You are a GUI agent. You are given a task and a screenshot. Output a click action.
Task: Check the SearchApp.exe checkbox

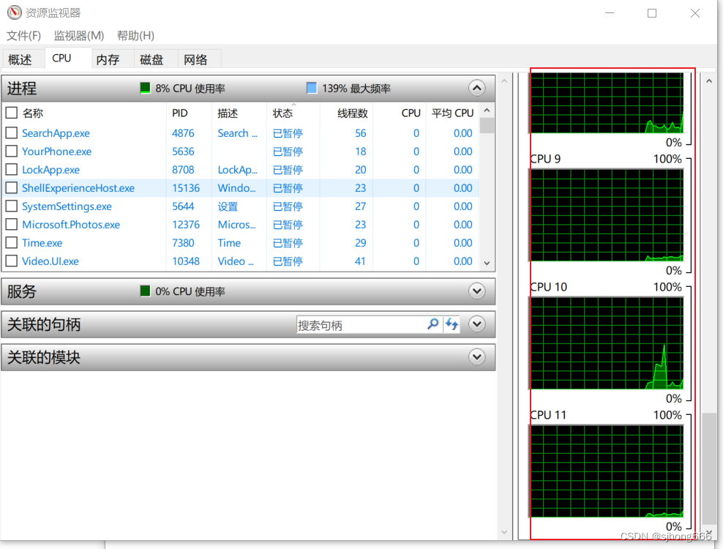click(x=12, y=133)
